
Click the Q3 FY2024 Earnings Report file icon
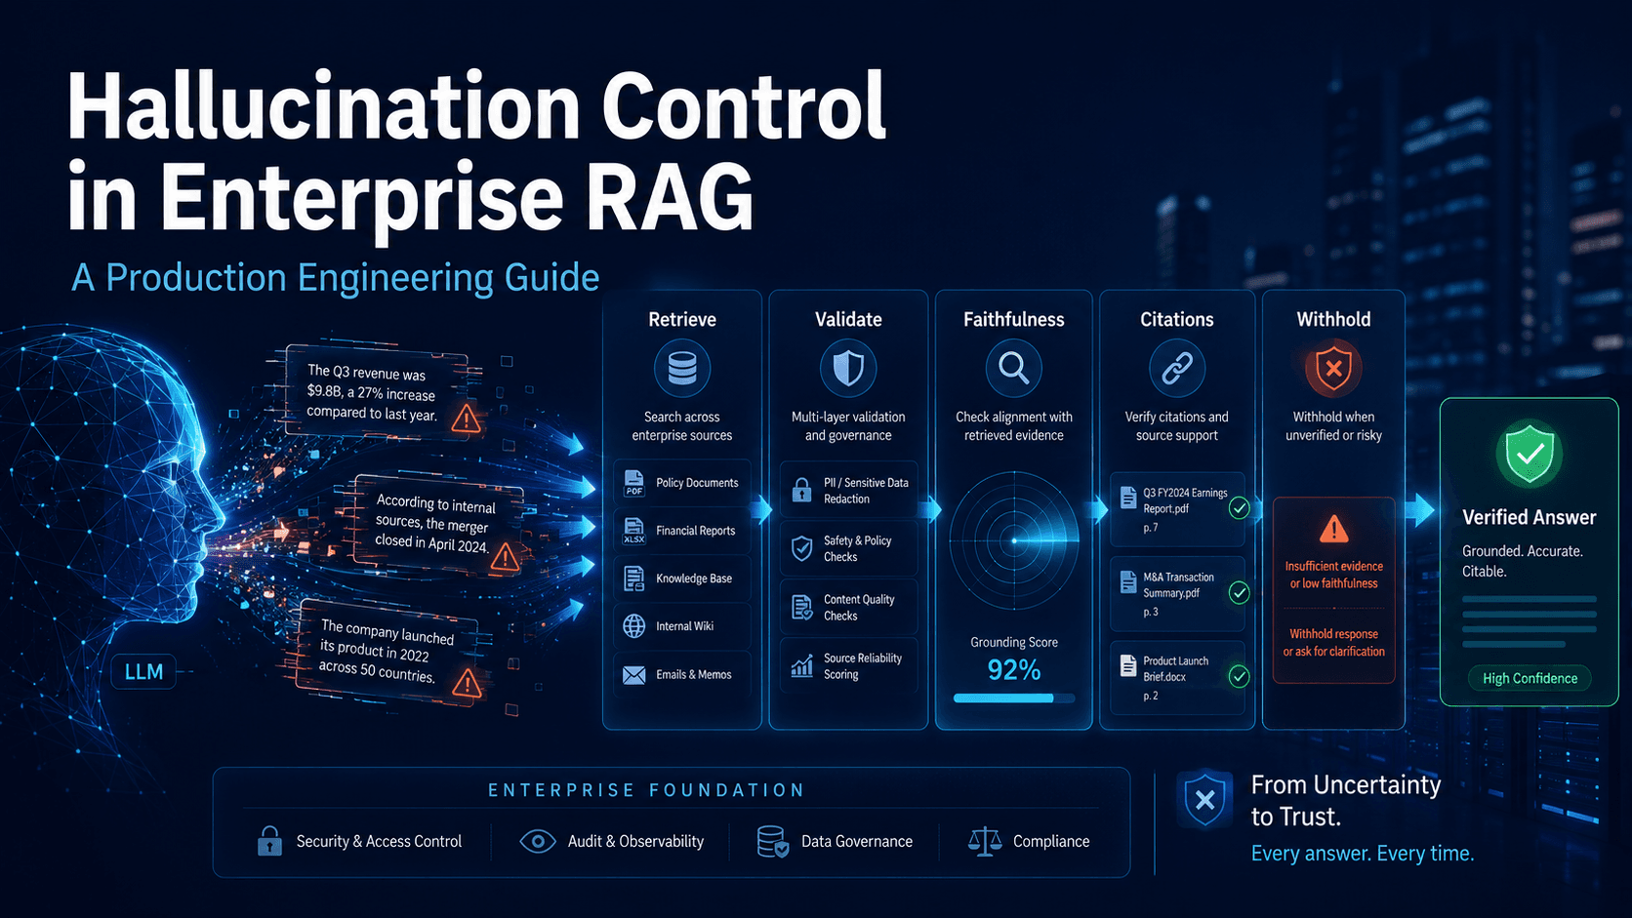1128,498
